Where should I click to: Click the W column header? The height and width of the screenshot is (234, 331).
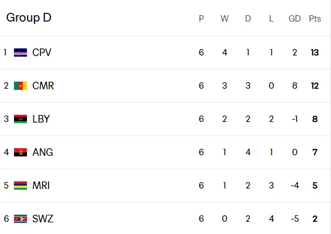[225, 19]
